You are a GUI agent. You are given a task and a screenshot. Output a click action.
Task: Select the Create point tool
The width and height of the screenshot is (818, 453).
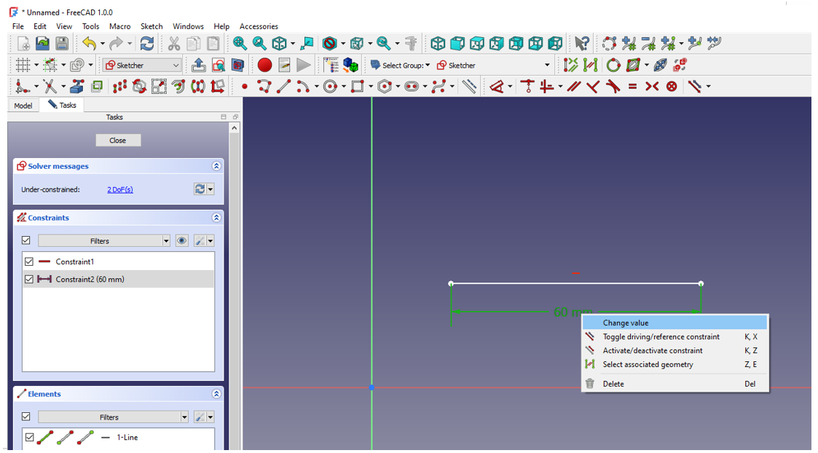(x=245, y=86)
